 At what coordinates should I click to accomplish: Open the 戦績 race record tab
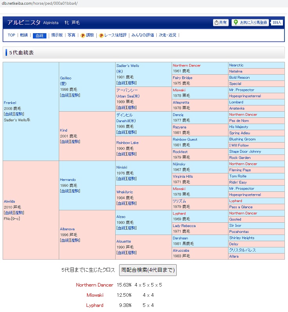pos(24,35)
